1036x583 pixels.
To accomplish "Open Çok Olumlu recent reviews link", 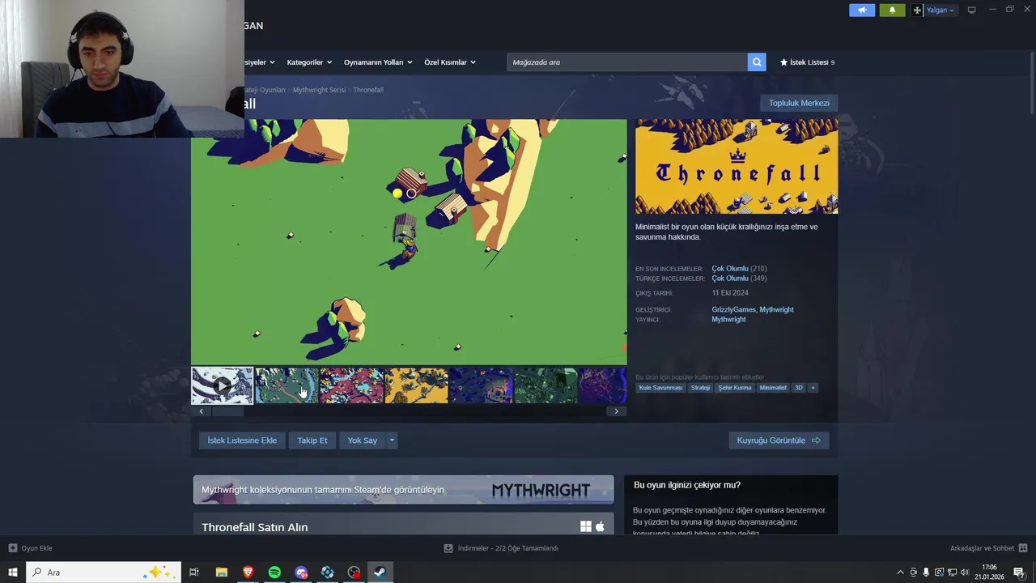I will tap(730, 269).
